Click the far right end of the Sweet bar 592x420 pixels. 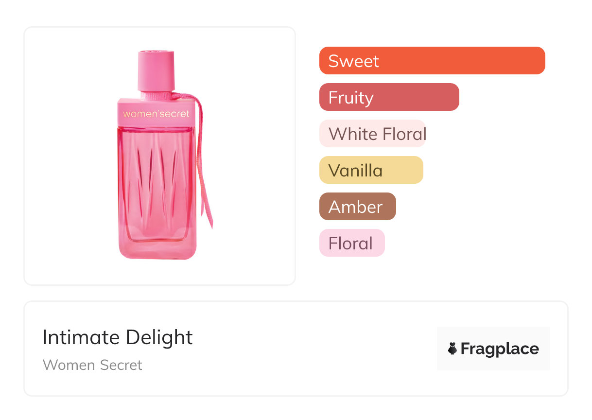[539, 61]
